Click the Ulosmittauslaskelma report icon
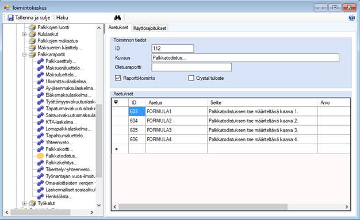This screenshot has height=220, width=360. 40,82
